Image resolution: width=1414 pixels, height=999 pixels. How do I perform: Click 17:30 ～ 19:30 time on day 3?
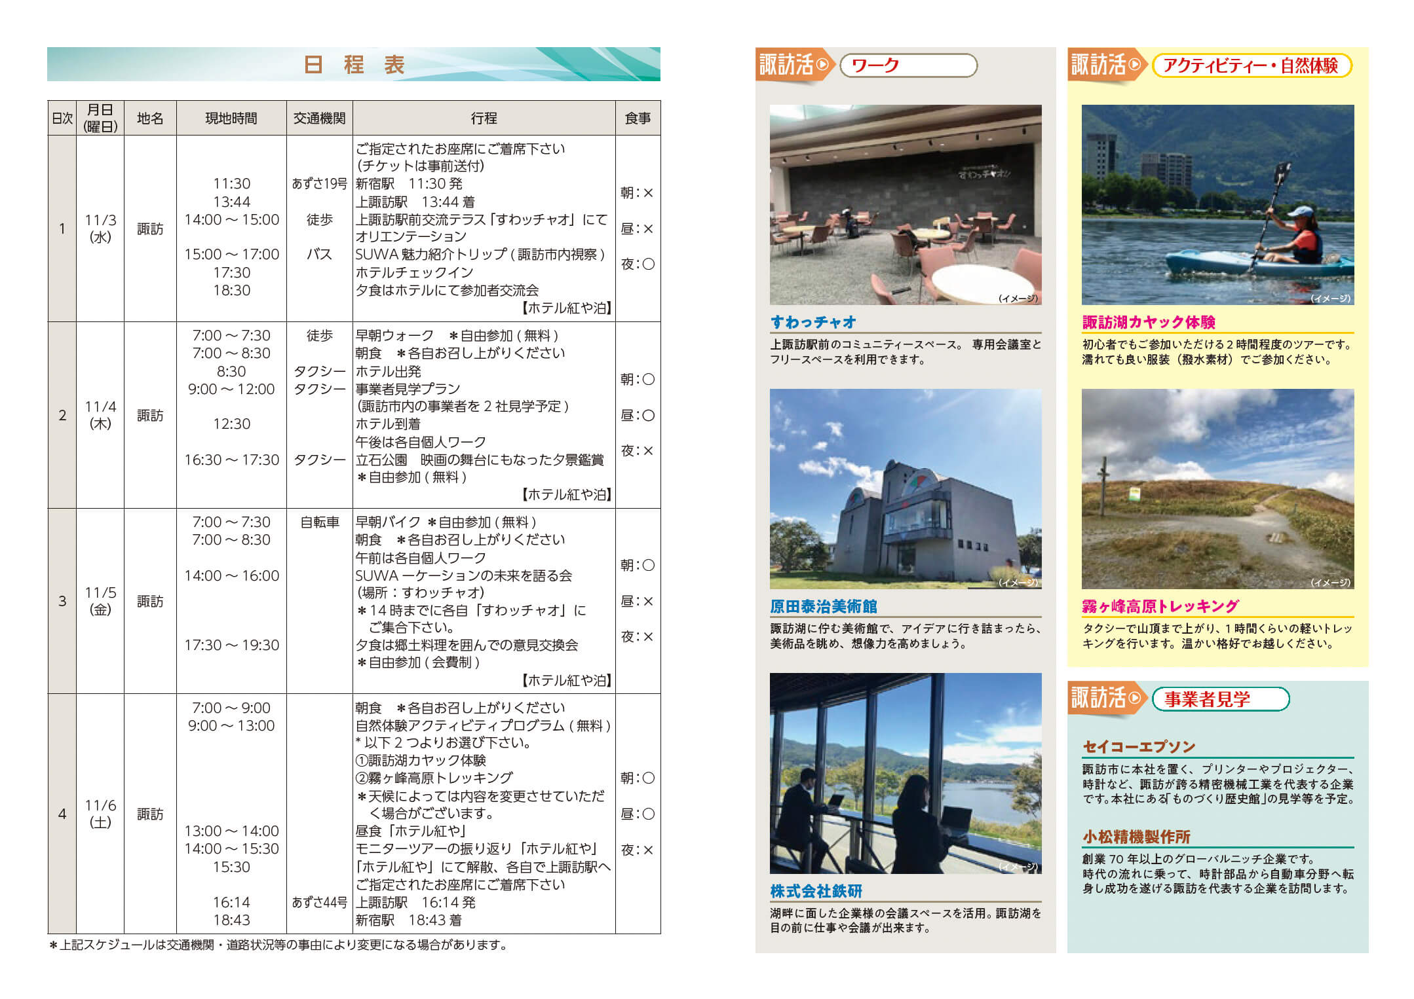tap(231, 645)
